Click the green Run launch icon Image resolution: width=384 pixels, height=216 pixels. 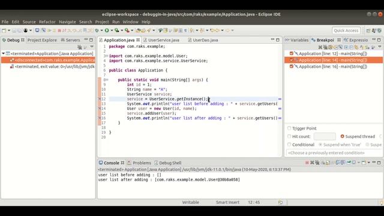(x=107, y=31)
